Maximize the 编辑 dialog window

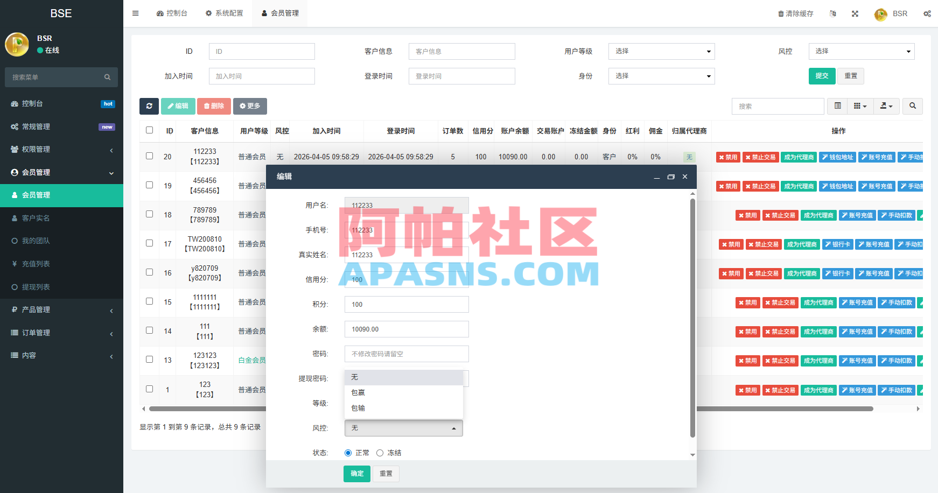(x=671, y=177)
